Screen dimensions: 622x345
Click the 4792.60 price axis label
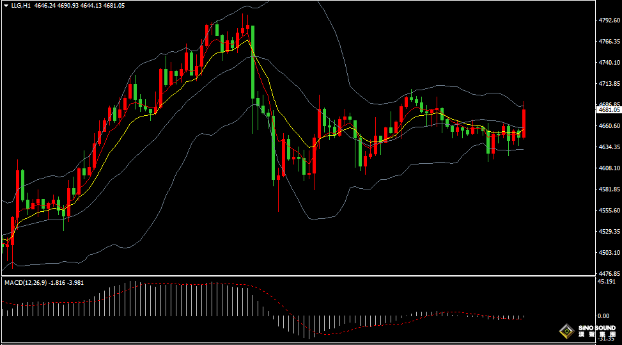pos(609,20)
